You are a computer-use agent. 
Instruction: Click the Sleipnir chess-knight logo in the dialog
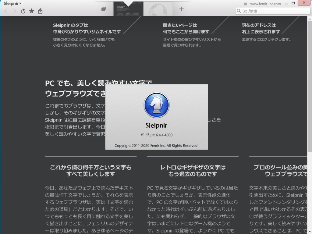pos(156,105)
